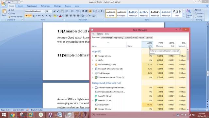The height and width of the screenshot is (118, 209).
Task: Select the No Spacing style
Action: [122, 13]
